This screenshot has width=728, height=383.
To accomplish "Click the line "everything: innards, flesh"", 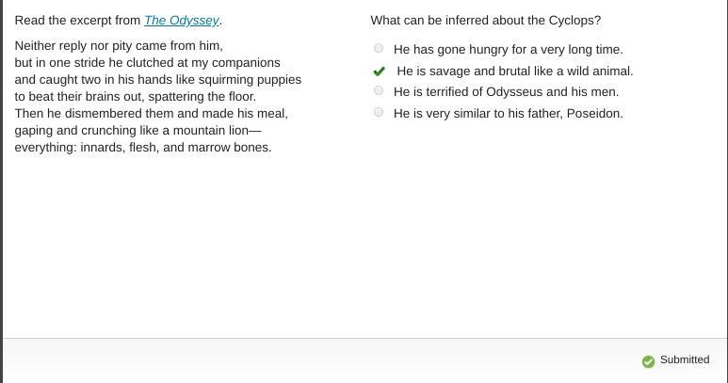I will (142, 147).
